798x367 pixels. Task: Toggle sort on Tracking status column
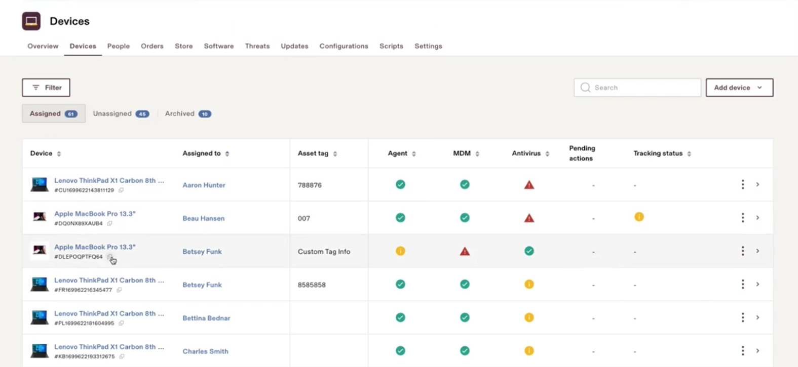tap(689, 154)
